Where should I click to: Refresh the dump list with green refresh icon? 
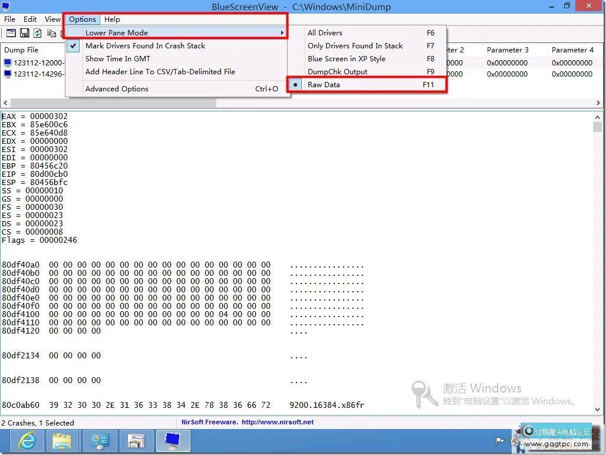coord(37,33)
